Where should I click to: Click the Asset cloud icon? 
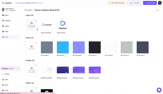point(3,37)
